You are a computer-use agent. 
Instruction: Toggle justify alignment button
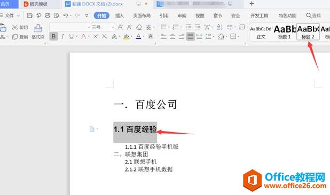point(190,37)
